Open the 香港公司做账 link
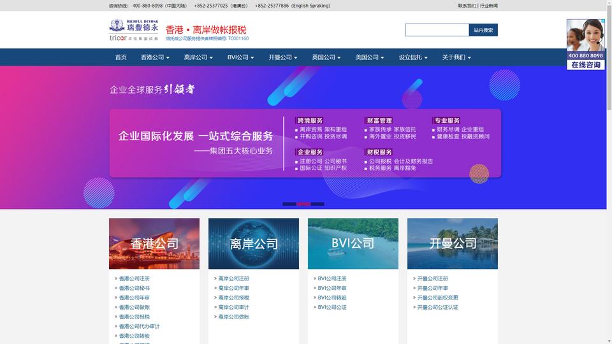612x344 pixels. click(135, 307)
